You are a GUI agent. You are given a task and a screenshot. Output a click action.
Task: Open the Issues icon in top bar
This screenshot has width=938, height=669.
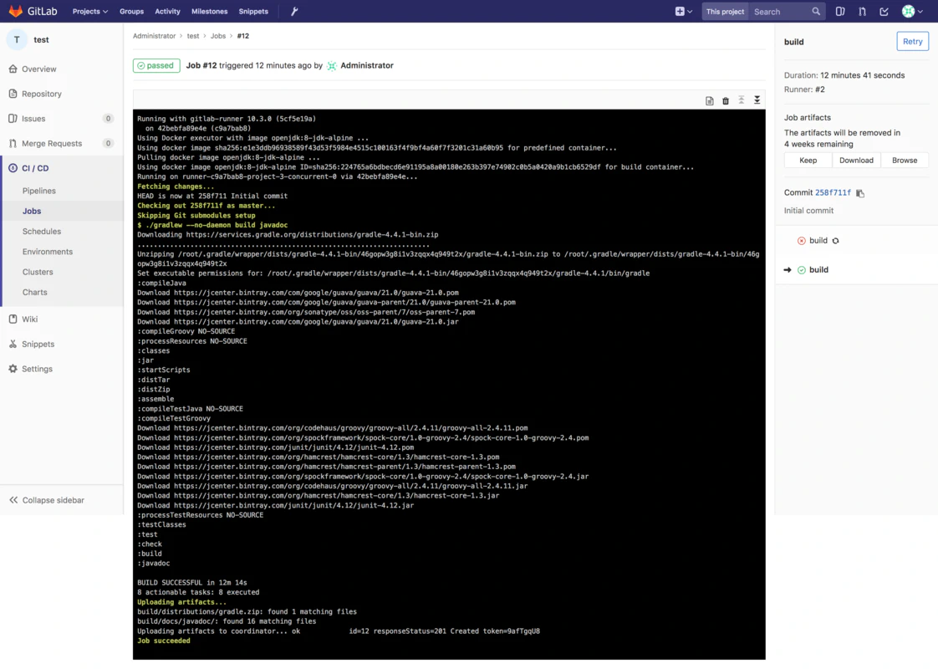click(x=840, y=12)
